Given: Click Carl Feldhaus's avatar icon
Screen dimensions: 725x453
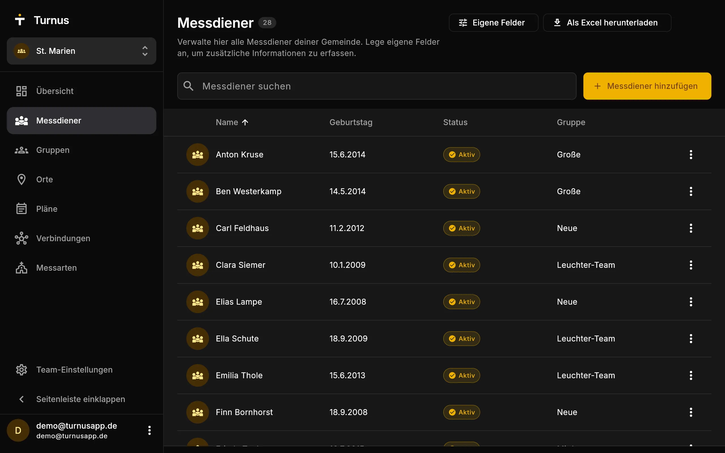Looking at the screenshot, I should pos(197,228).
